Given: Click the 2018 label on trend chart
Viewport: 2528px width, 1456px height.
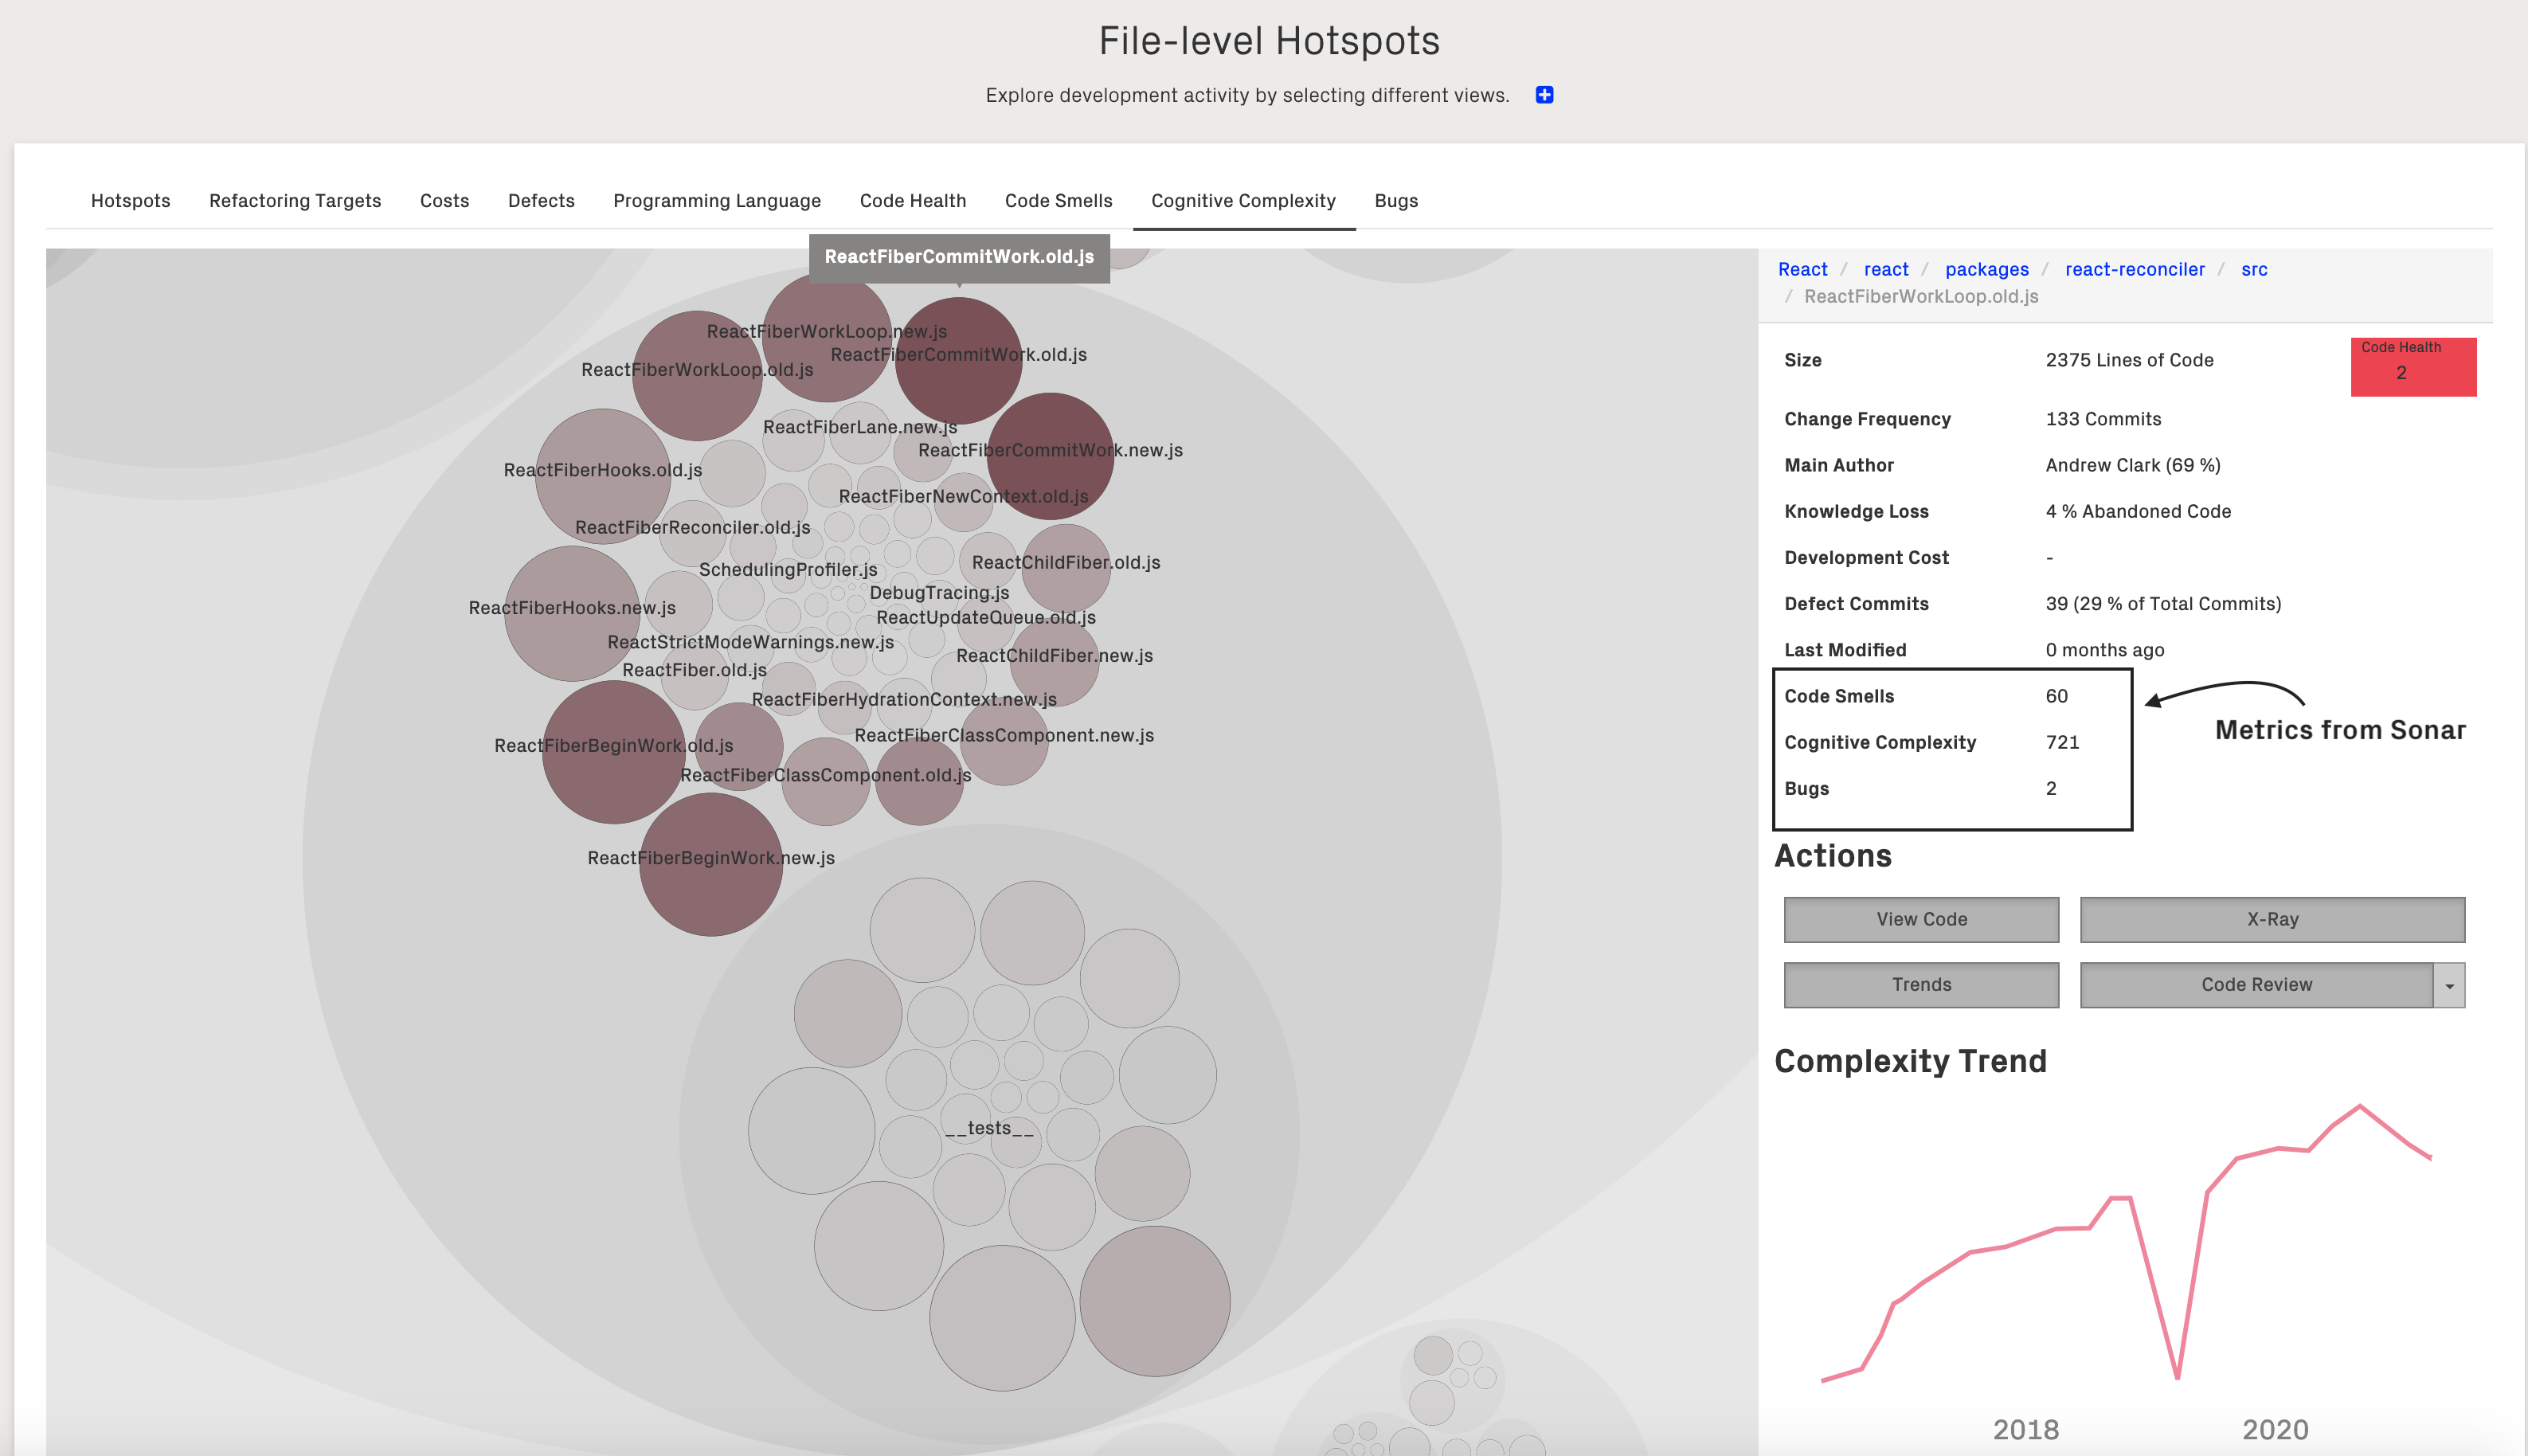Looking at the screenshot, I should 2025,1429.
